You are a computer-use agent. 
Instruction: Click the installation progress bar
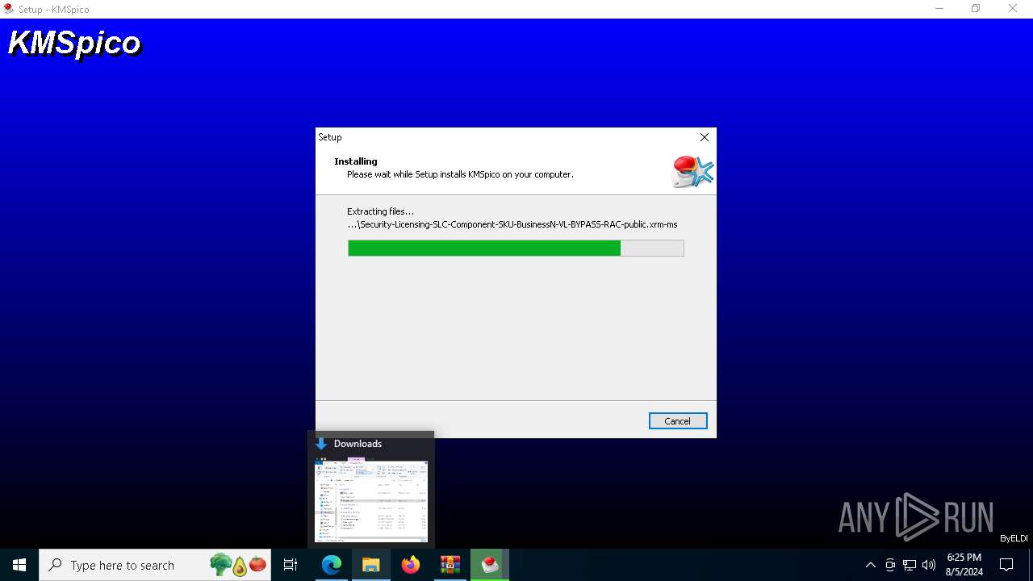516,248
